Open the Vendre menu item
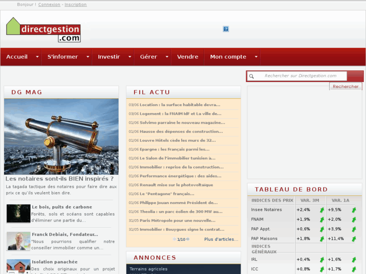The image size is (366, 274). pos(188,57)
